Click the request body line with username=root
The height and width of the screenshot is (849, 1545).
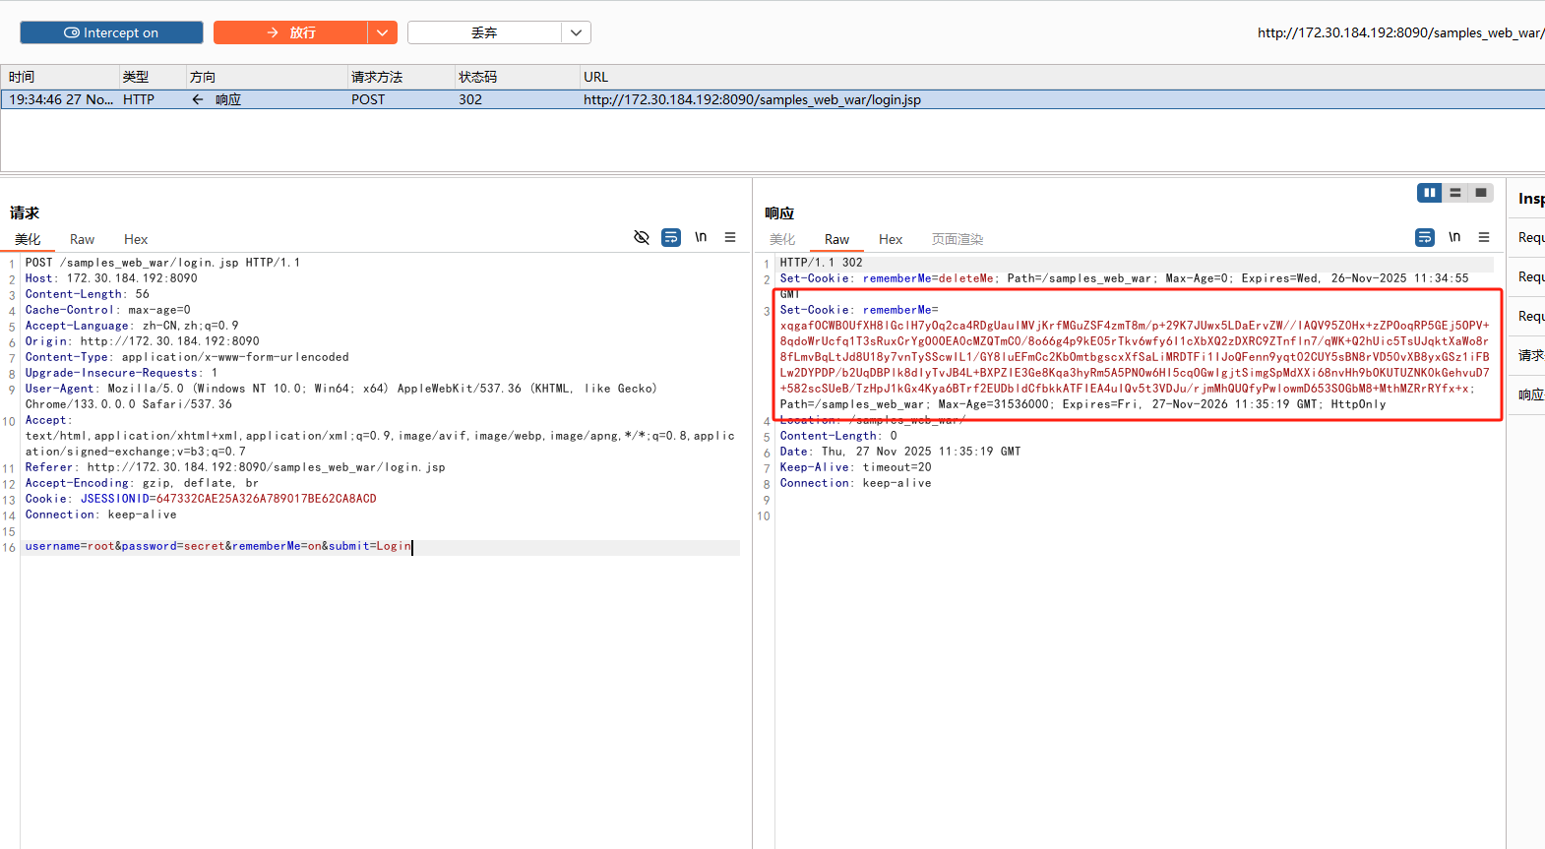pyautogui.click(x=218, y=547)
